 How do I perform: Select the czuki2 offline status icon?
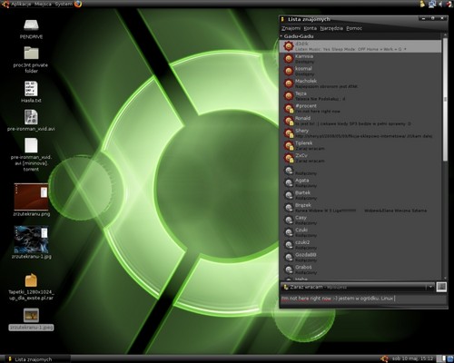coord(289,245)
